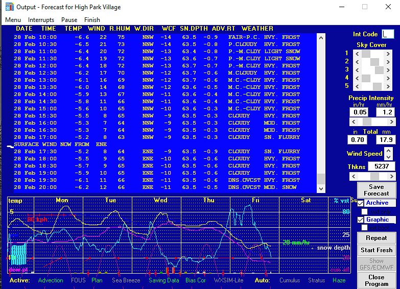Click the forecast table scrollbar thumb
The image size is (400, 289).
(321, 179)
